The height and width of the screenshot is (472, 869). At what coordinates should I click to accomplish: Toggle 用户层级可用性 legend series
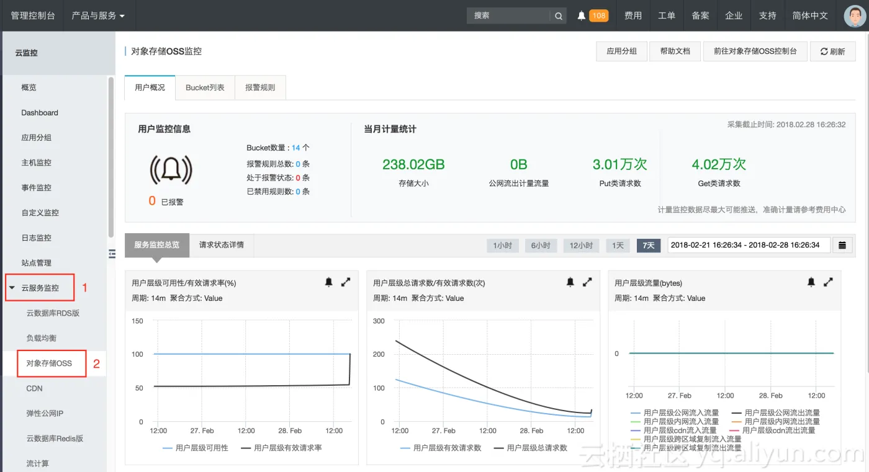click(196, 448)
